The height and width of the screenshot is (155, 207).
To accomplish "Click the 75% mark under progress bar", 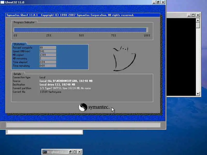I will click(x=113, y=35).
